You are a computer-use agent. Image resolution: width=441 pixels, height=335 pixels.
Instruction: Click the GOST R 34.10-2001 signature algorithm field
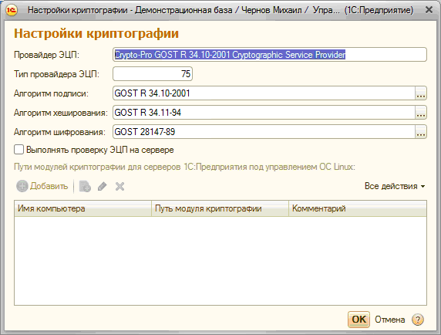(x=264, y=93)
